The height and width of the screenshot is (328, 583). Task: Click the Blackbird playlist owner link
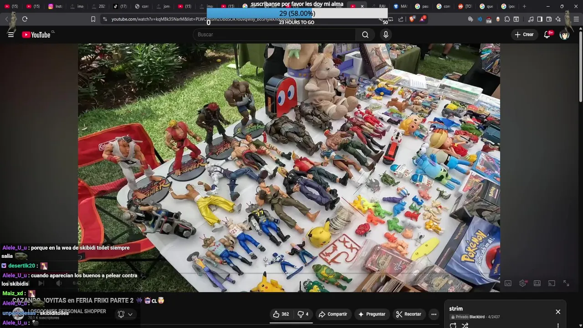[x=477, y=317]
